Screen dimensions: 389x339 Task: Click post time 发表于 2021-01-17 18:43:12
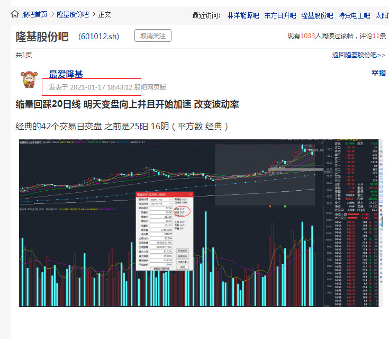tap(91, 87)
